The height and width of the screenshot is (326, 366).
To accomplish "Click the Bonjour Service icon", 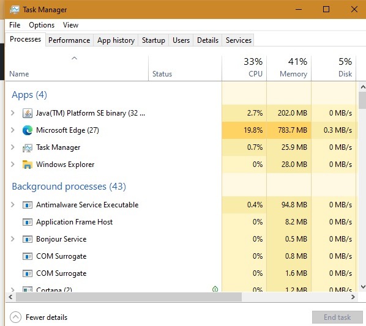I will (x=28, y=239).
